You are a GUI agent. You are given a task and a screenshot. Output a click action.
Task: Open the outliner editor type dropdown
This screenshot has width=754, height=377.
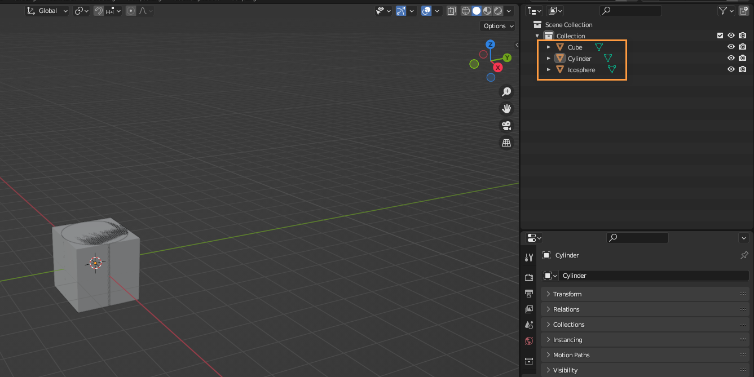click(x=534, y=11)
